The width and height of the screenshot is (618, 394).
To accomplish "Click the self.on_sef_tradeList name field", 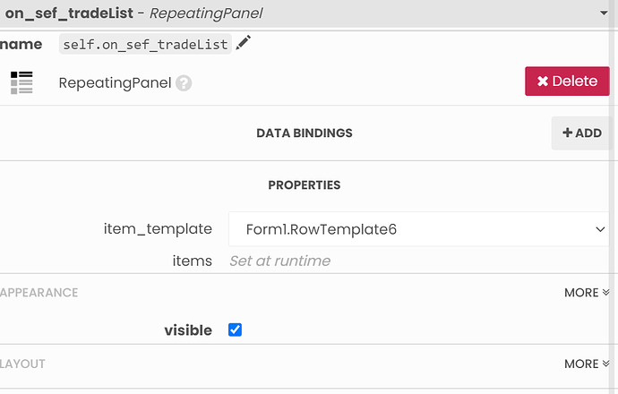I will 145,44.
